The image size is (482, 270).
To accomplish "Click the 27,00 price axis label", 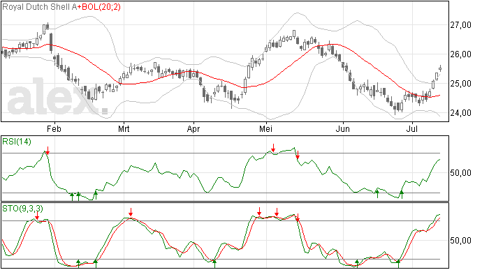I will [x=461, y=25].
